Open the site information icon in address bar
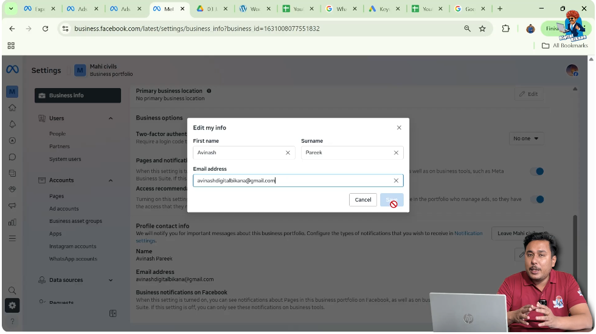596x334 pixels. click(x=66, y=29)
